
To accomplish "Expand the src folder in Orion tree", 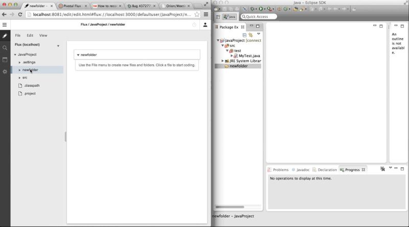I will (x=19, y=78).
